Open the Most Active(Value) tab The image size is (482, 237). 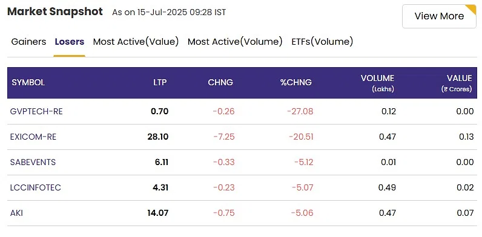136,42
